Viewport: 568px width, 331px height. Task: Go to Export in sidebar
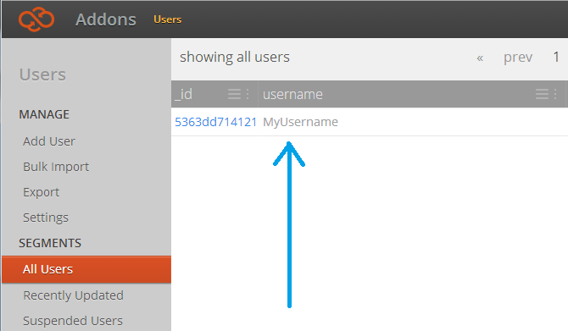(41, 192)
